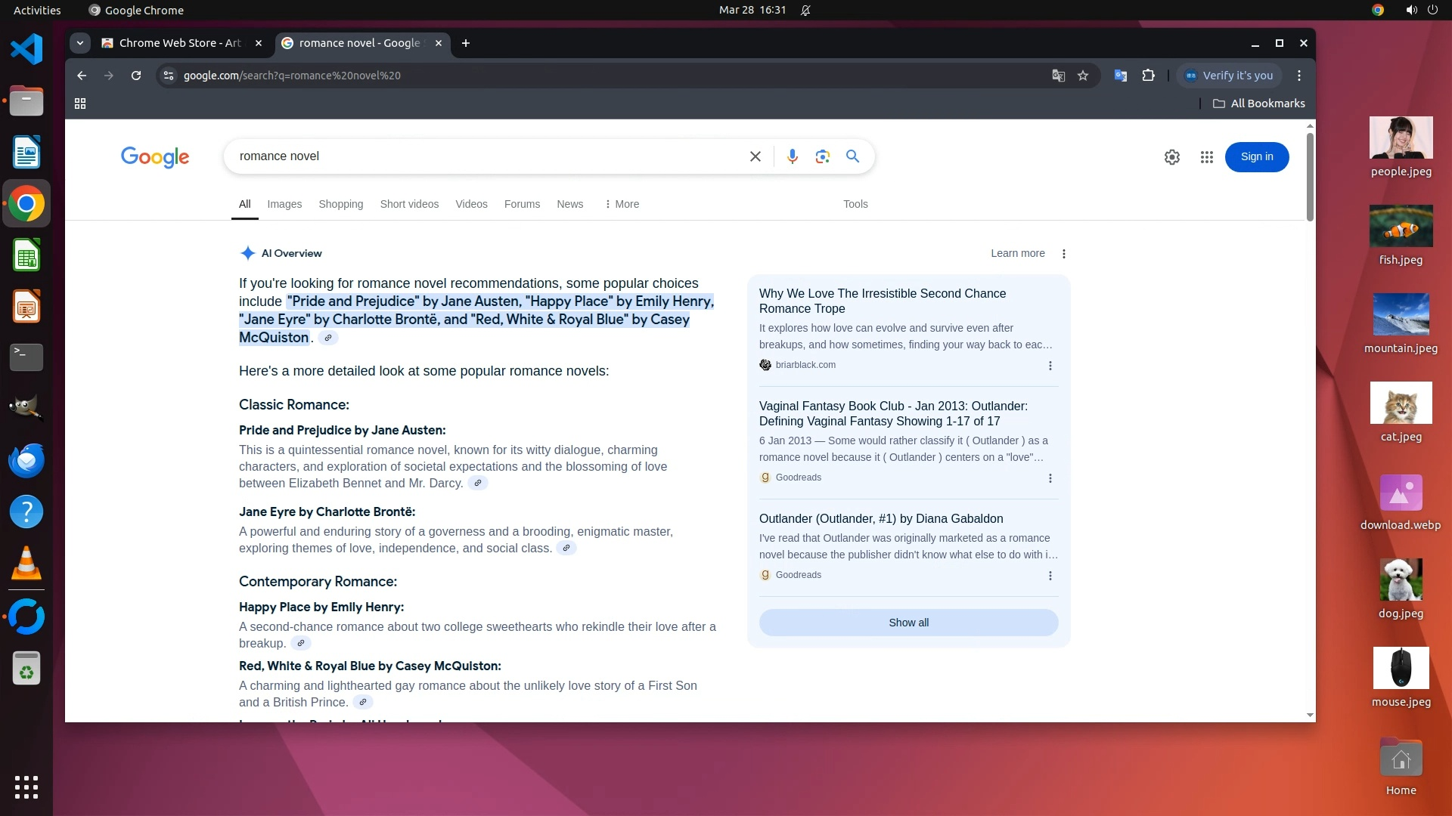Open the citation link after Casey McQuiston
Viewport: 1452px width, 816px height.
(x=327, y=338)
